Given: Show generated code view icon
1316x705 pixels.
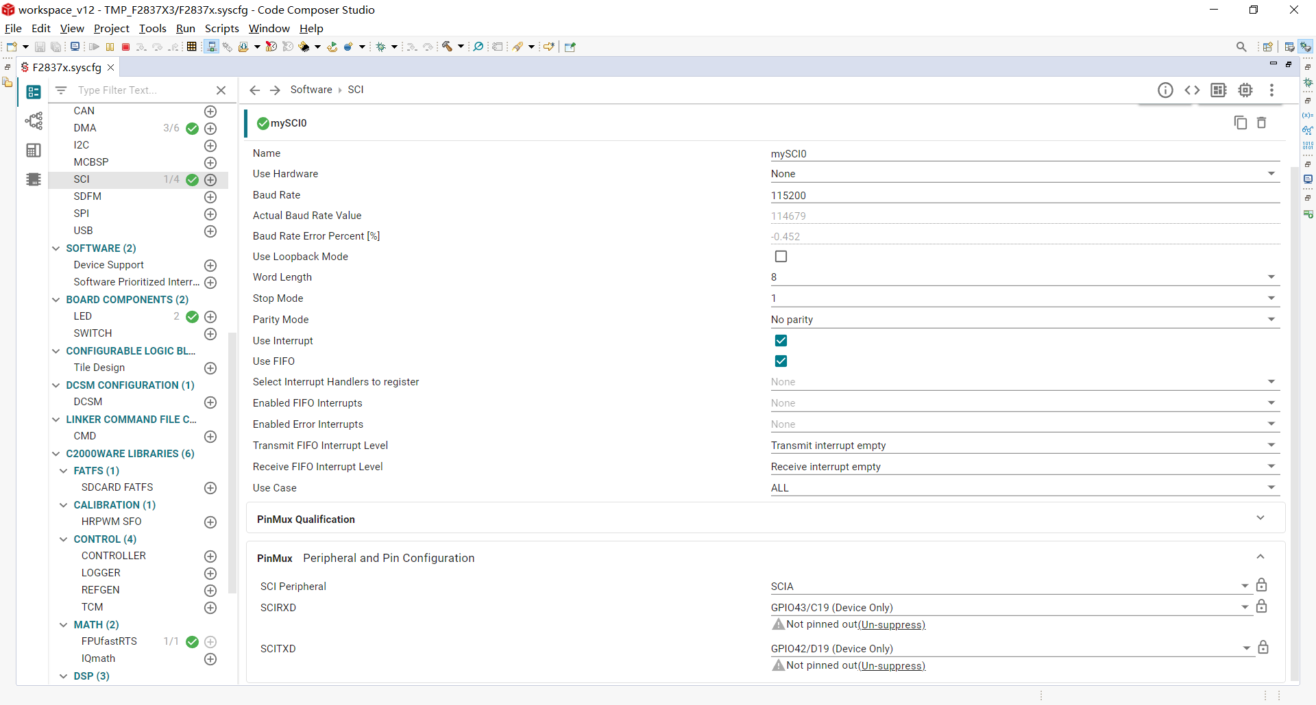Looking at the screenshot, I should [1192, 90].
